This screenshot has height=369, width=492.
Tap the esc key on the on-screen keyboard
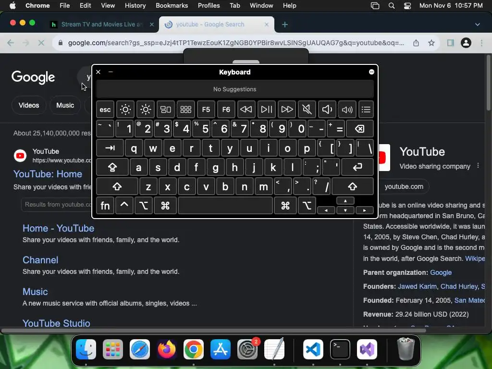pyautogui.click(x=105, y=110)
